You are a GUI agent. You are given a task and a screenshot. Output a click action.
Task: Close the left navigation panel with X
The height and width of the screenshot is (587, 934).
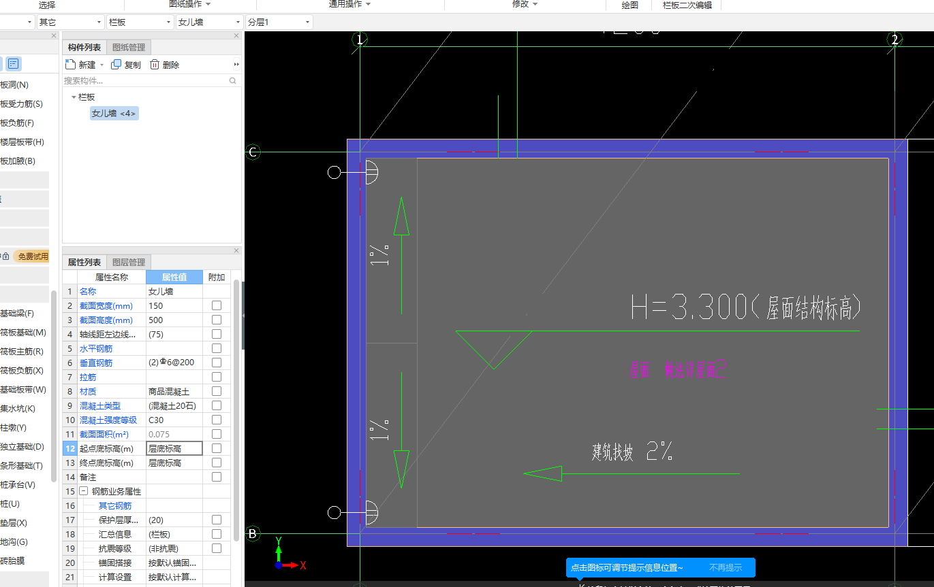tap(54, 35)
